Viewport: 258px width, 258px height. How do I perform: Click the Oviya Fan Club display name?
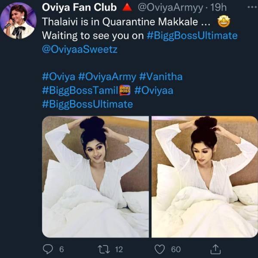[x=80, y=8]
